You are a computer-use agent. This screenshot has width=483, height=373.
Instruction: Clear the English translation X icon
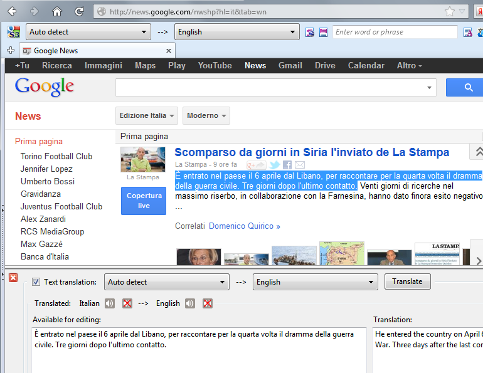pyautogui.click(x=208, y=303)
